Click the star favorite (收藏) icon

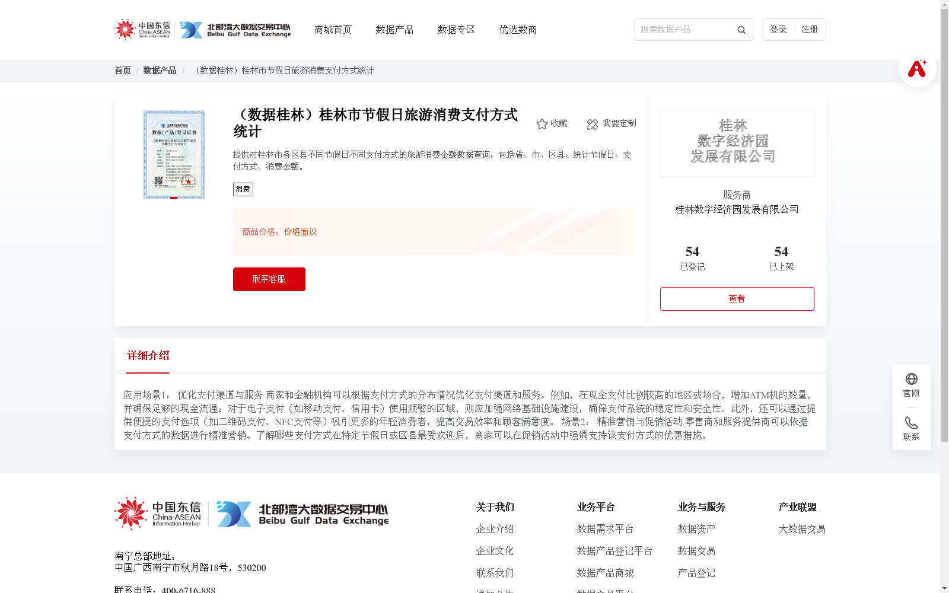542,124
